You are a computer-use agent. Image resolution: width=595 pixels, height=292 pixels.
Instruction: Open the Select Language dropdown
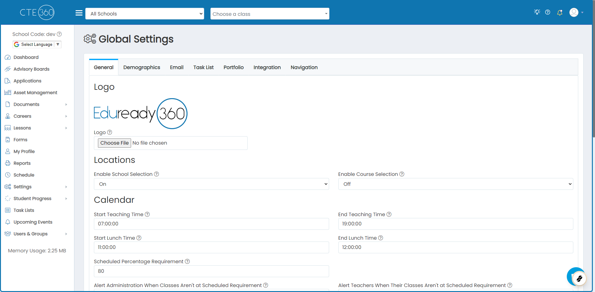[x=37, y=45]
